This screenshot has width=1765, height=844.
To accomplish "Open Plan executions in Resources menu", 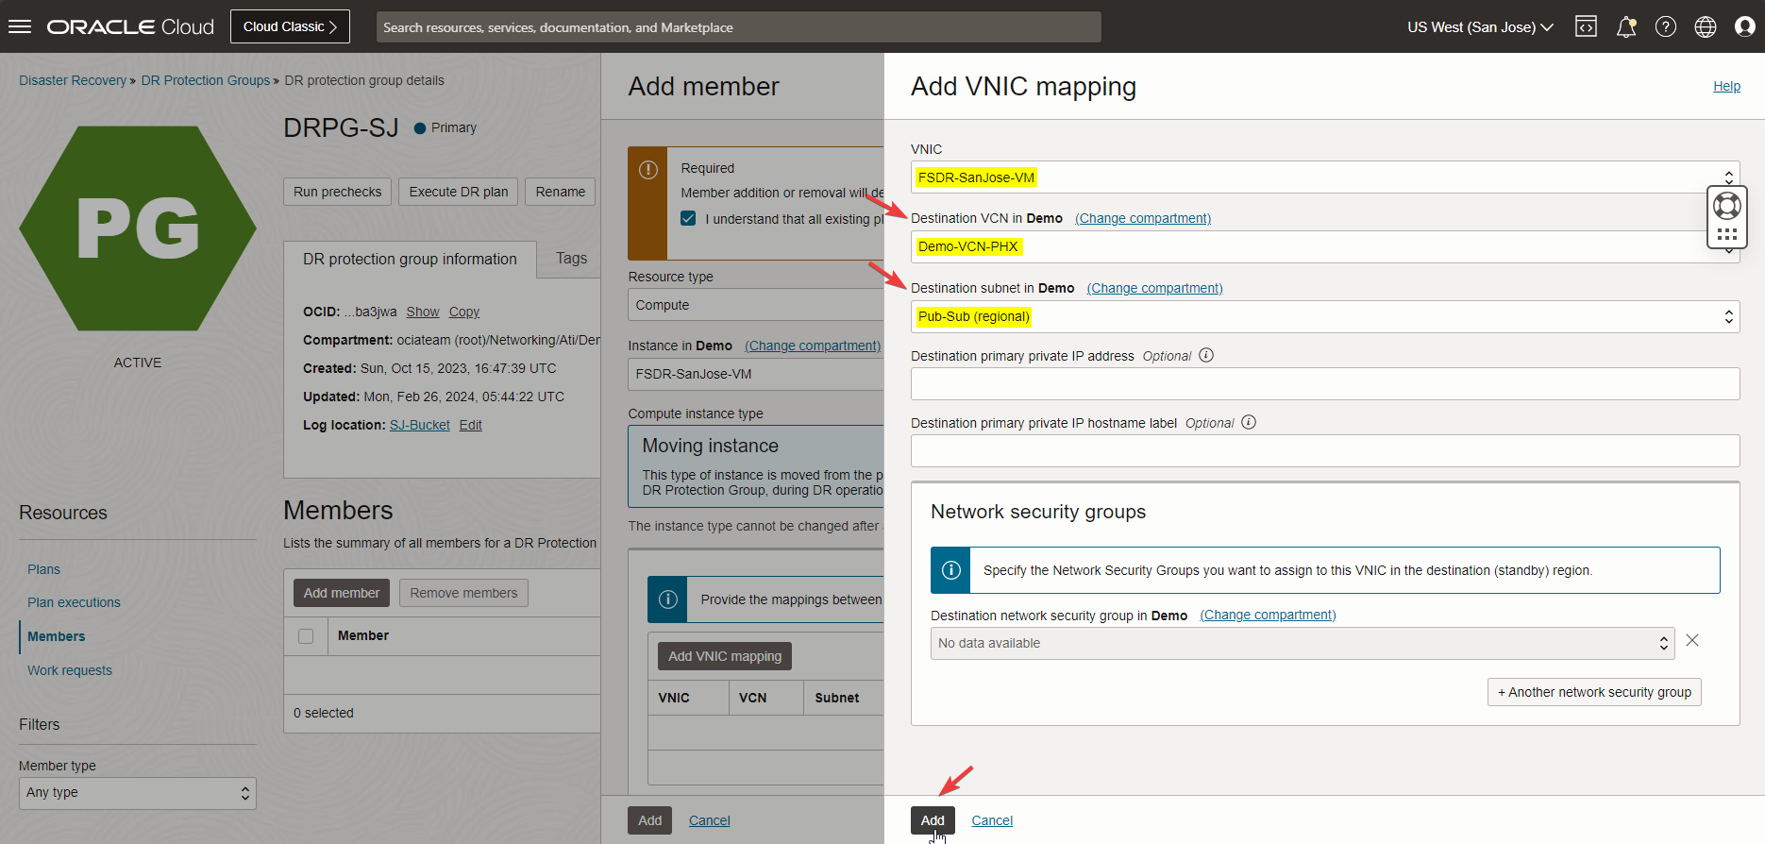I will tap(74, 602).
